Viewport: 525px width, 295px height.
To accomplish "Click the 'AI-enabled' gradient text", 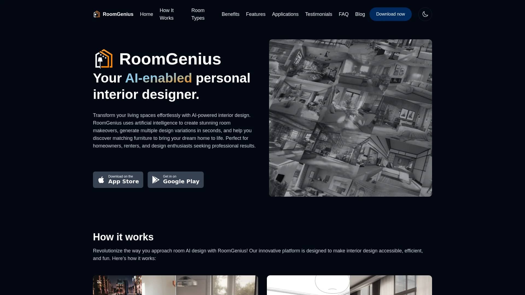I will (x=159, y=78).
